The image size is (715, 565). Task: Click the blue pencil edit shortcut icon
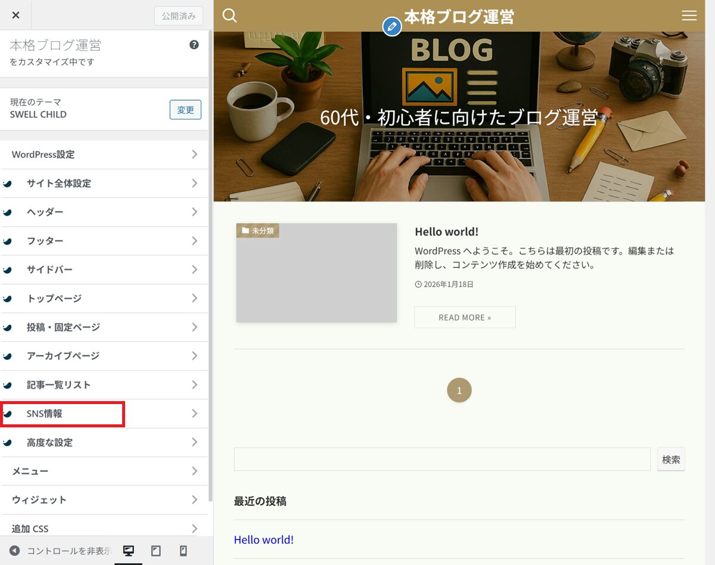click(391, 27)
